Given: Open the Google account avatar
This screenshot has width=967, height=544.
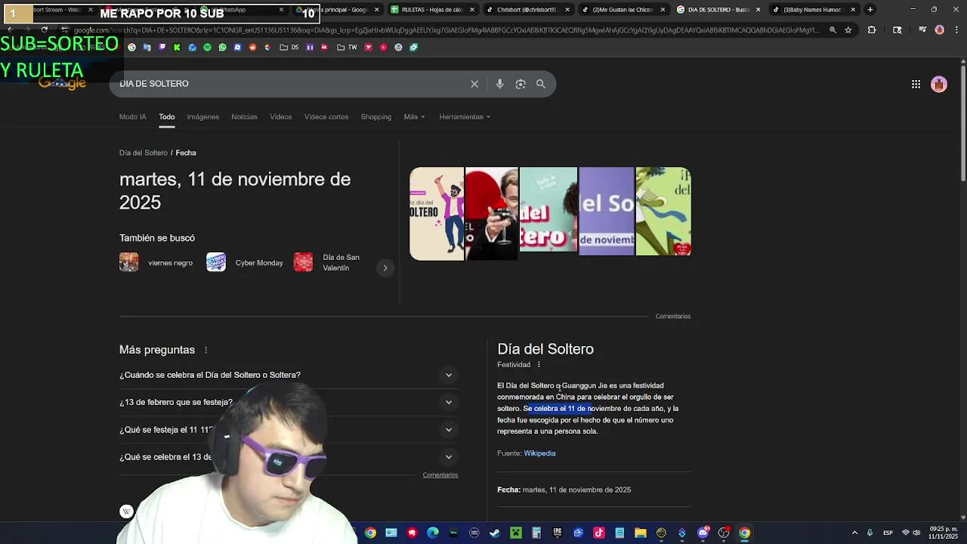Looking at the screenshot, I should point(939,85).
